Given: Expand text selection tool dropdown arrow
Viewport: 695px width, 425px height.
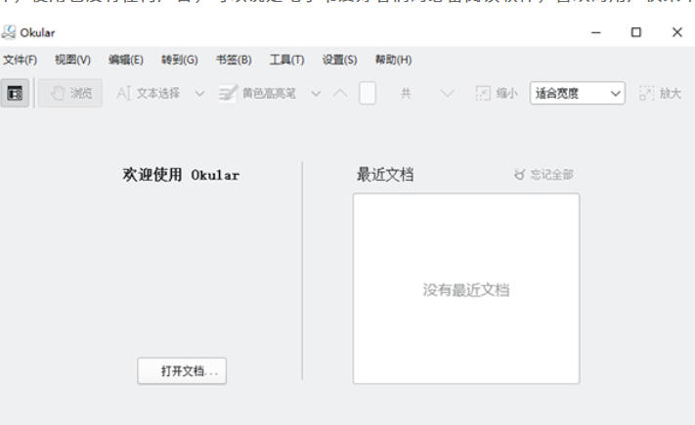Looking at the screenshot, I should pyautogui.click(x=200, y=94).
